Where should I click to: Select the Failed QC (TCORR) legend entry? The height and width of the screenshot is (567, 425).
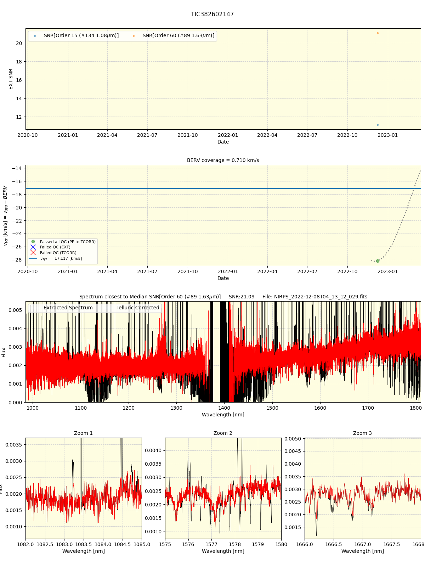tap(53, 253)
